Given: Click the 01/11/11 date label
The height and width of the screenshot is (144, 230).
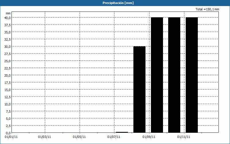Looking at the screenshot, I should click(x=183, y=137).
